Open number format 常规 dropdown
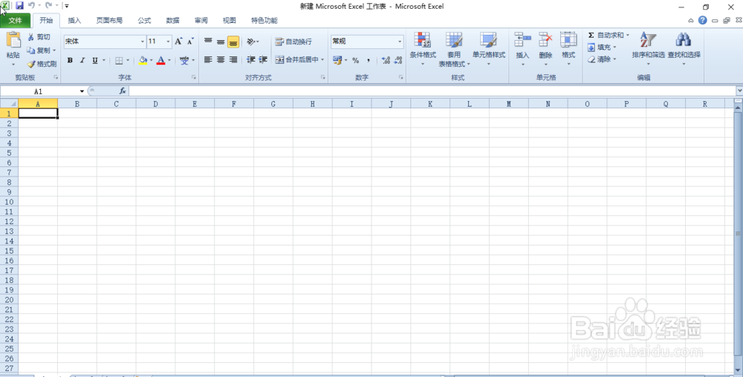Viewport: 743px width, 377px height. click(x=400, y=42)
